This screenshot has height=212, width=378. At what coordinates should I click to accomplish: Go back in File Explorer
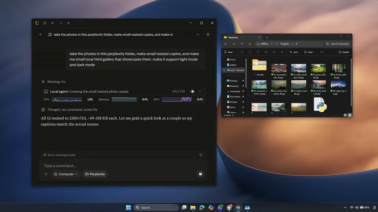pyautogui.click(x=226, y=44)
